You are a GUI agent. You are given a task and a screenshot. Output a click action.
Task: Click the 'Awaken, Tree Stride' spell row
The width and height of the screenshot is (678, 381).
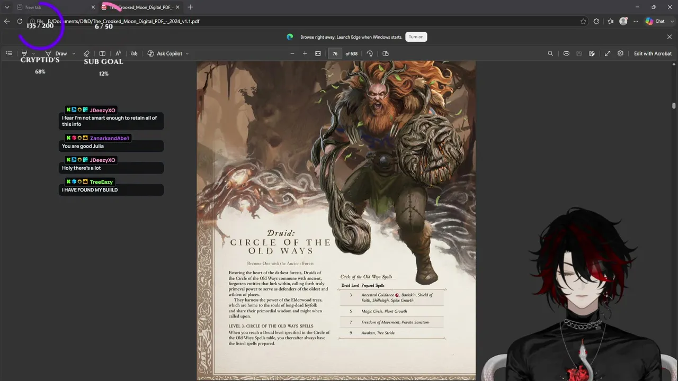[392, 333]
